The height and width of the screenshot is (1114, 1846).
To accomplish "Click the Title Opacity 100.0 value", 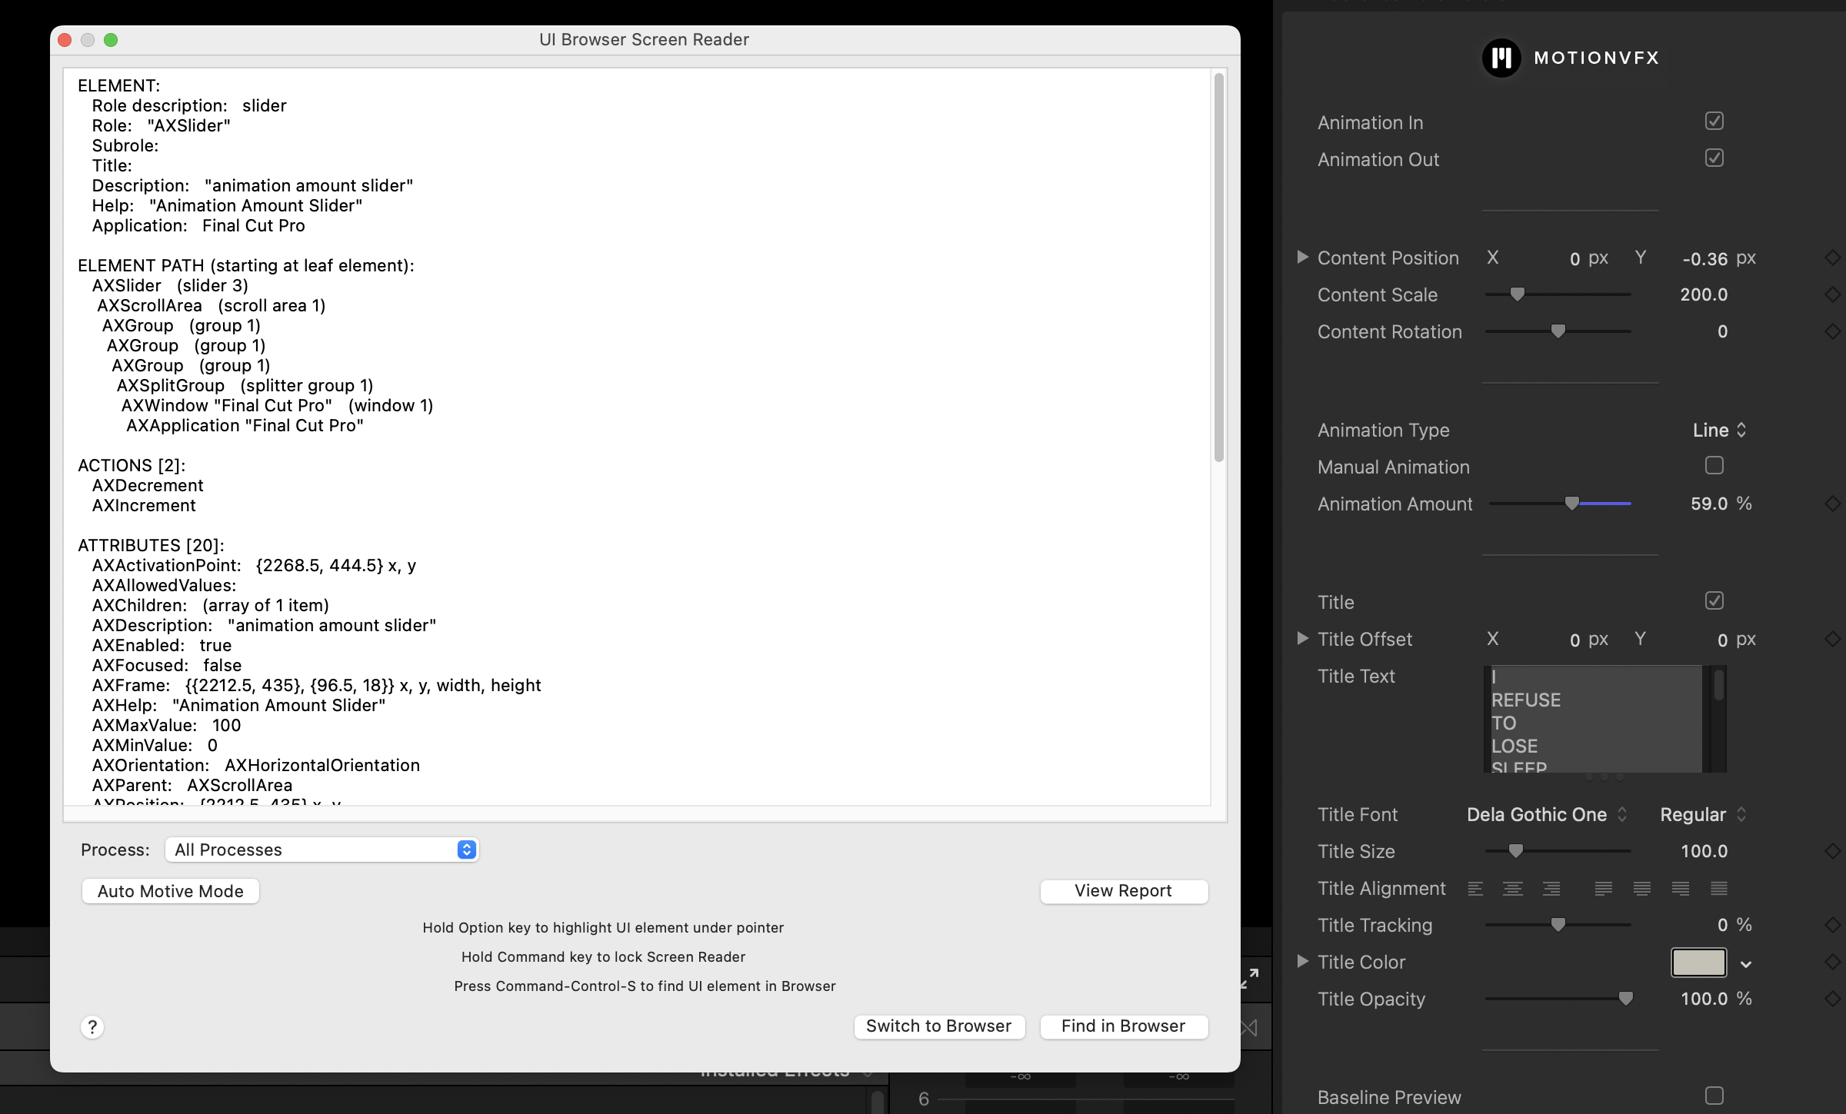I will pyautogui.click(x=1704, y=999).
